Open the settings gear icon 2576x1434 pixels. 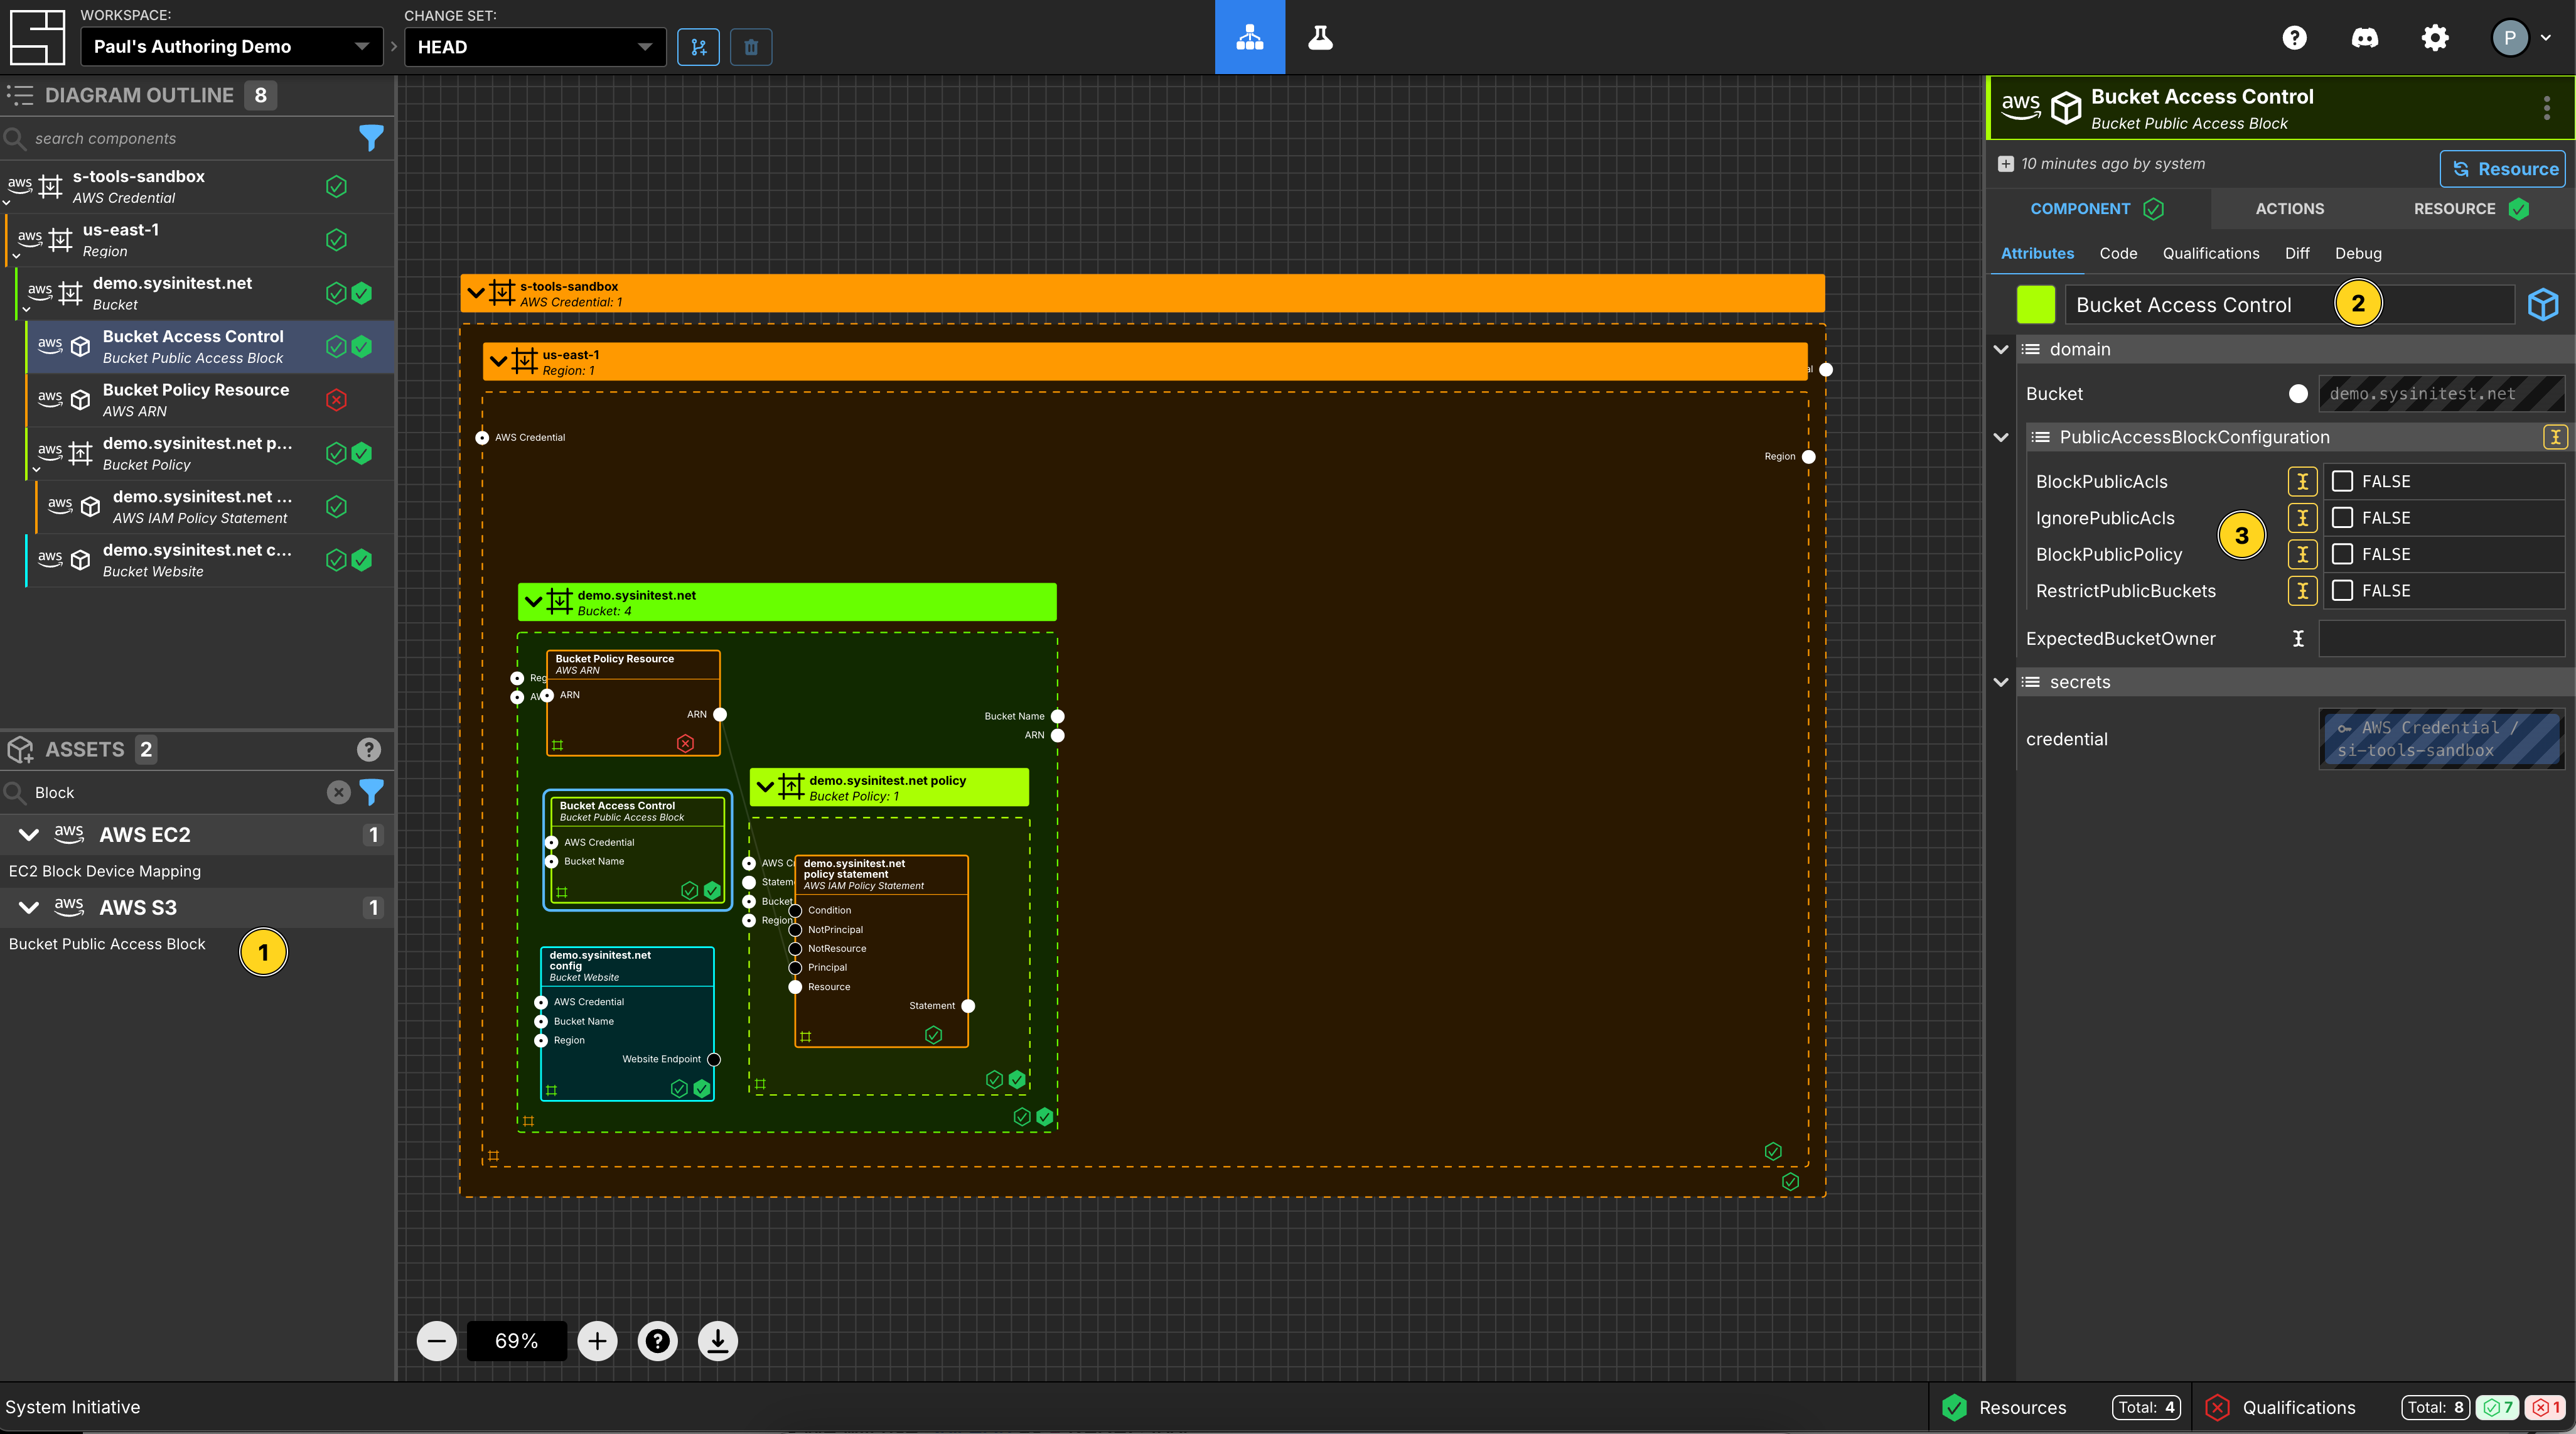point(2435,38)
